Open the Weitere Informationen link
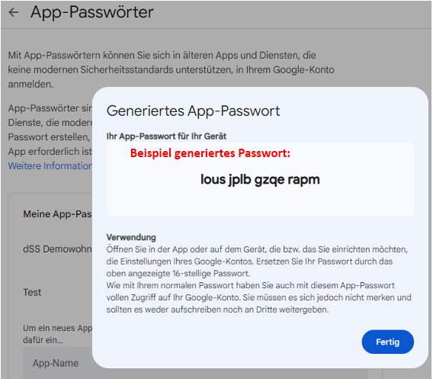This screenshot has width=433, height=379. (50, 165)
